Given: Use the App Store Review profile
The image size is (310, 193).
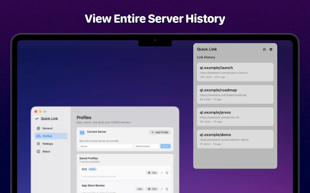Looking at the screenshot, I should [140, 189].
